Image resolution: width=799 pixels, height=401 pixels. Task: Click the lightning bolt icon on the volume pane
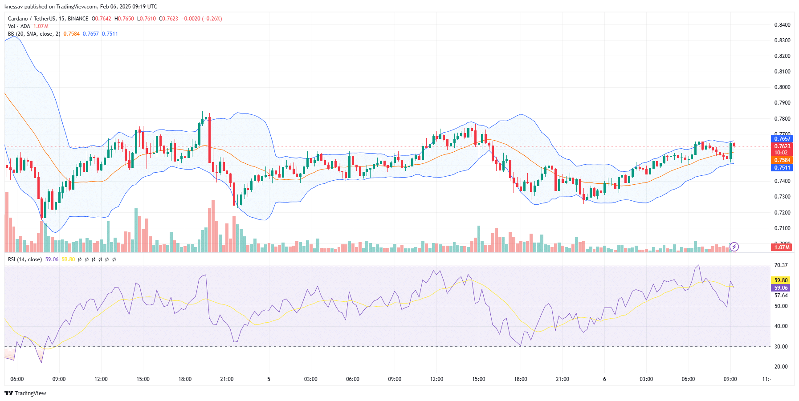(x=734, y=247)
